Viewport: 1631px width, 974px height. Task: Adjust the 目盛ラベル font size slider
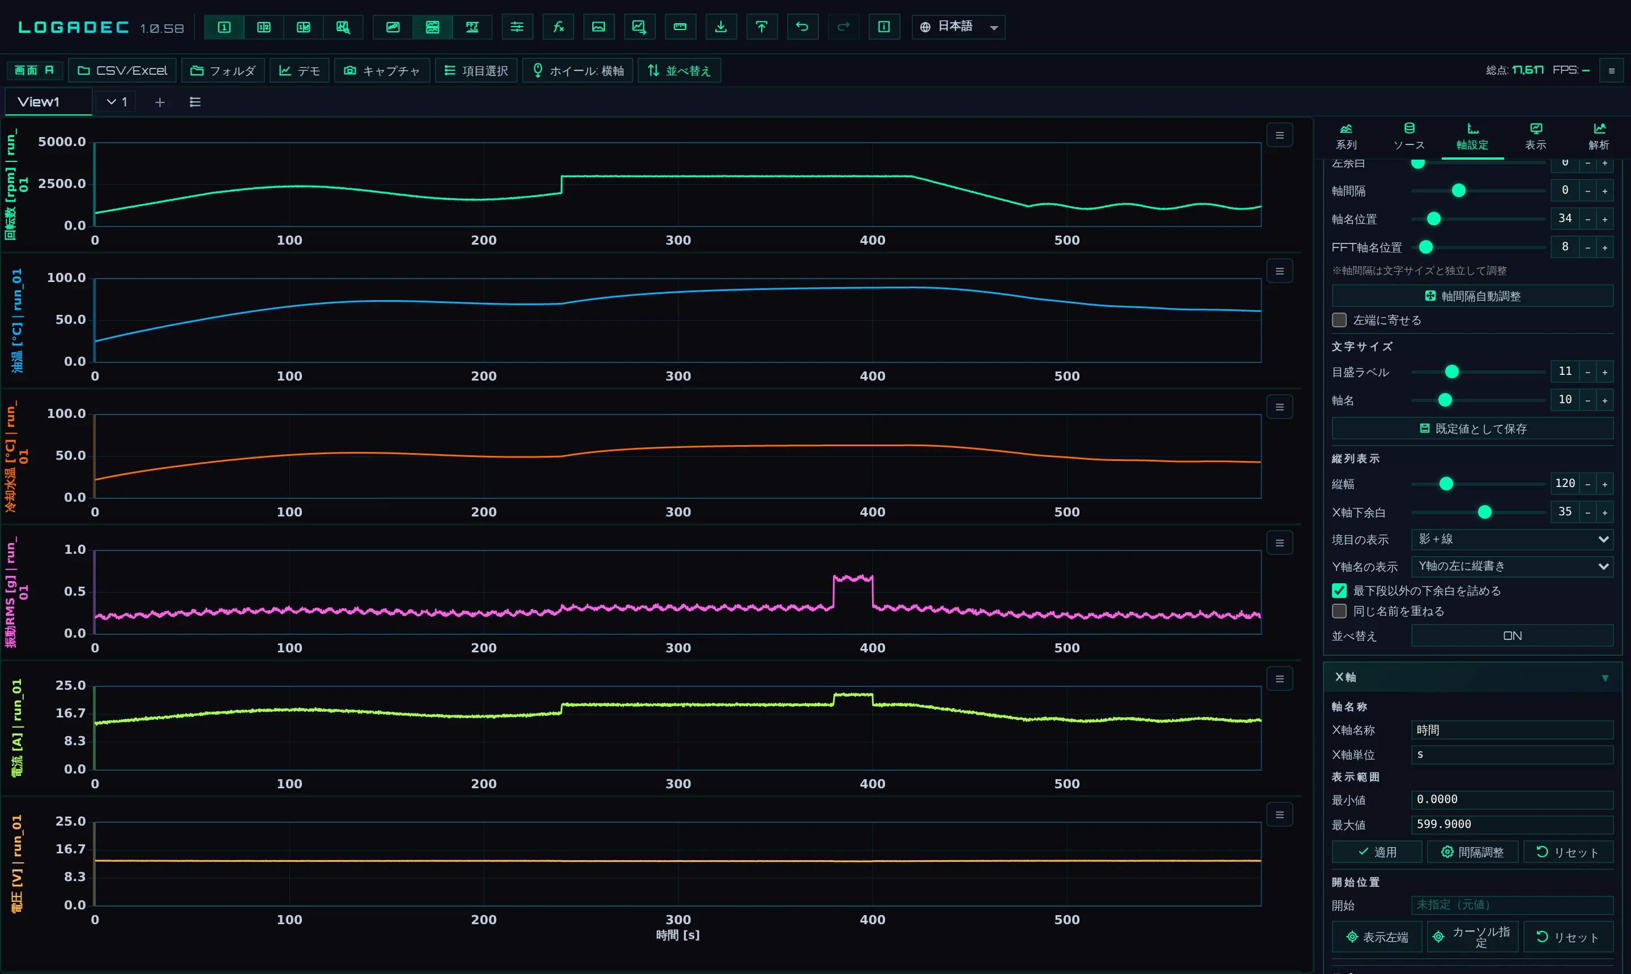[x=1478, y=372]
